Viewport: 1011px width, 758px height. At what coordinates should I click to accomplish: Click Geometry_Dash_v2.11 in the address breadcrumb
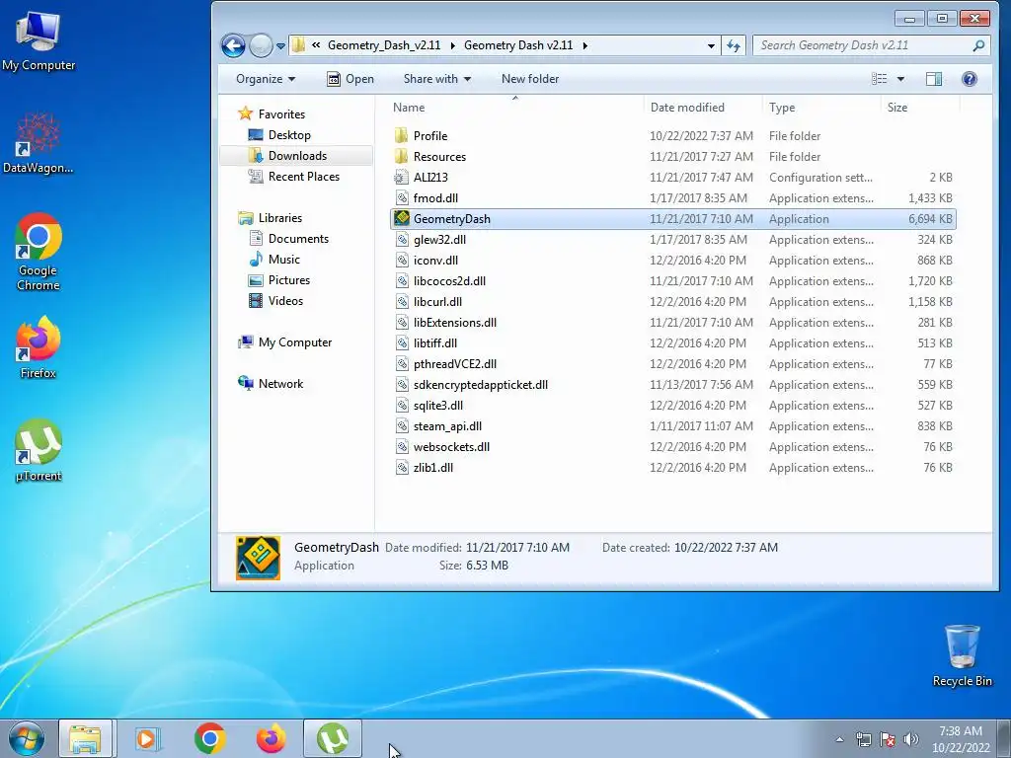pyautogui.click(x=384, y=45)
